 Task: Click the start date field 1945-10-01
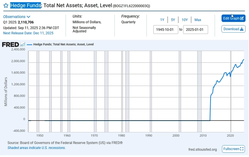[x=166, y=29]
